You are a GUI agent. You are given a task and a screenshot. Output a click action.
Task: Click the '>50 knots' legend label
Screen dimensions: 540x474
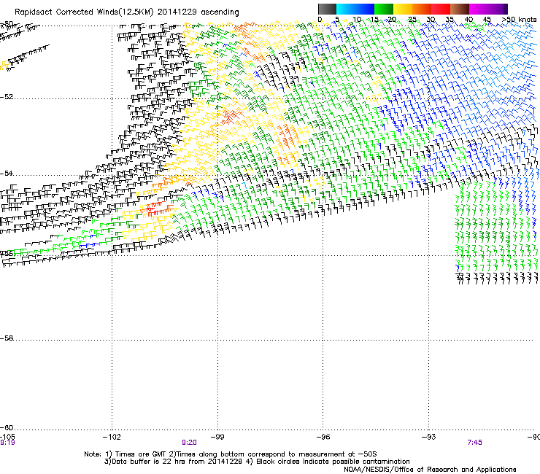click(519, 19)
